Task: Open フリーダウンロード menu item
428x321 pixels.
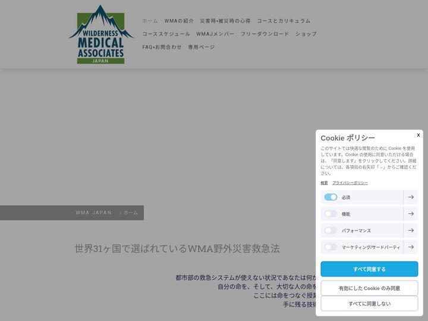Action: pos(265,34)
